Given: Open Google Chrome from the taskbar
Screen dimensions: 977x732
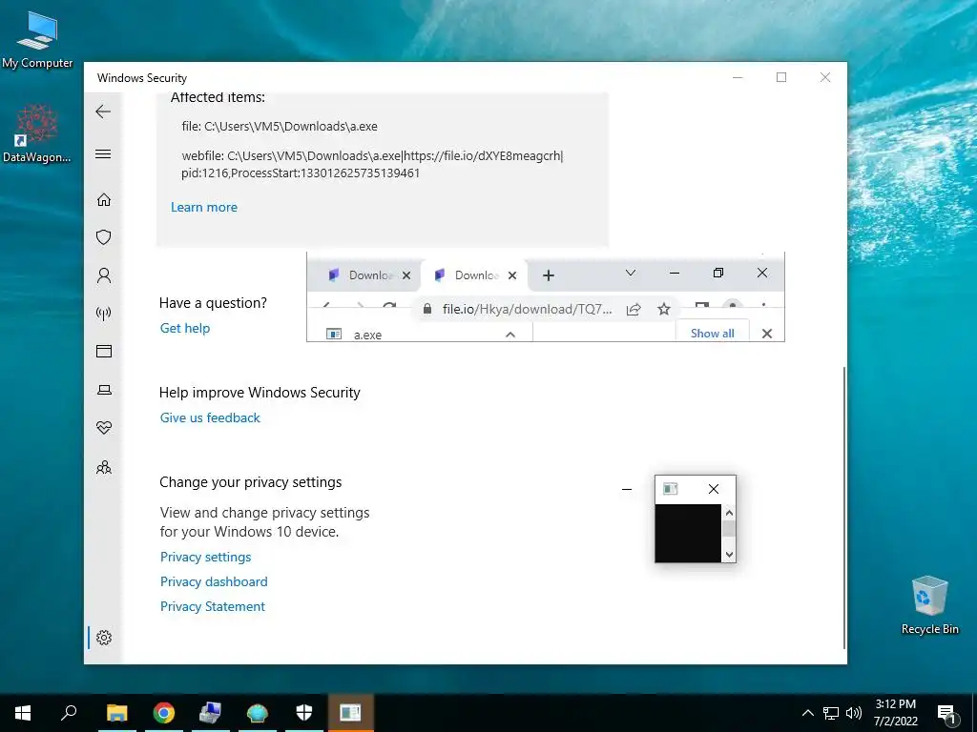Looking at the screenshot, I should coord(163,713).
